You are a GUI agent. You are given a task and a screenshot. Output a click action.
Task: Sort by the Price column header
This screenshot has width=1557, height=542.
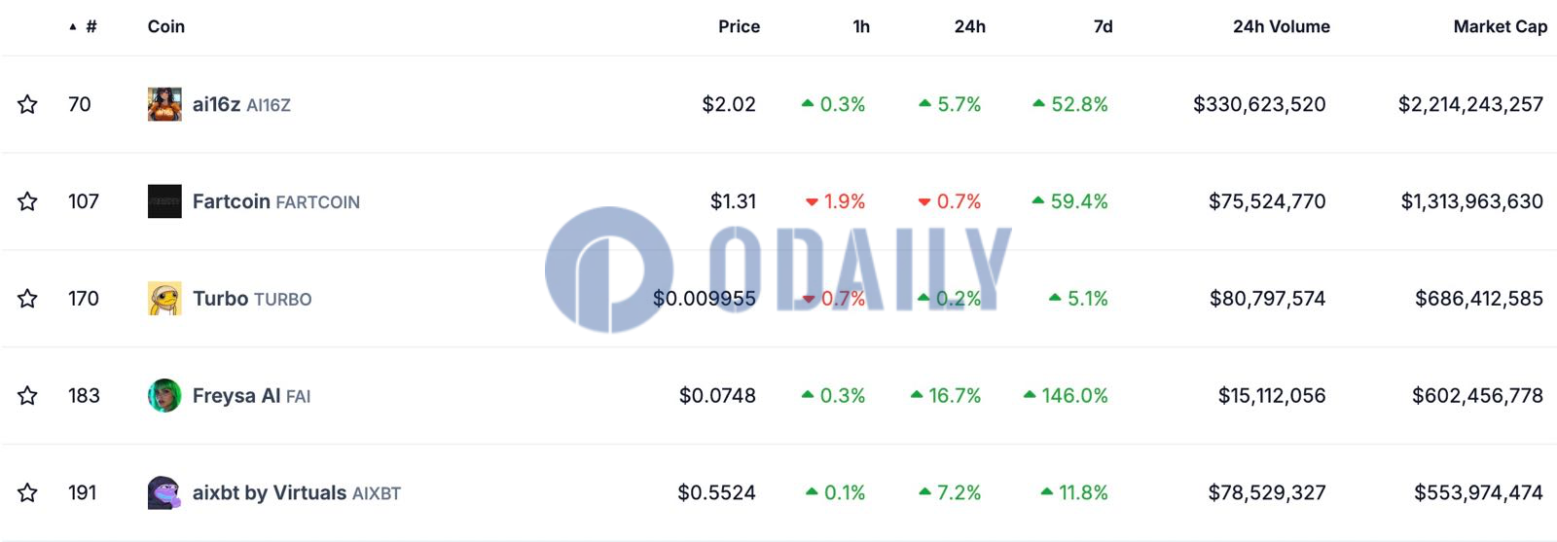point(739,26)
